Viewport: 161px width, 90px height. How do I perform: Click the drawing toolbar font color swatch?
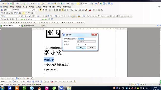[x=52, y=81]
